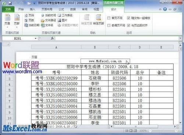
Task: Insert sheet name (工作表名) element
Action: coord(65,15)
